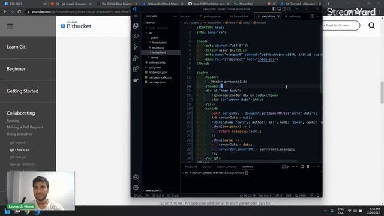Switch to the Problems panel tab
This screenshot has width=384, height=216.
coord(191,167)
